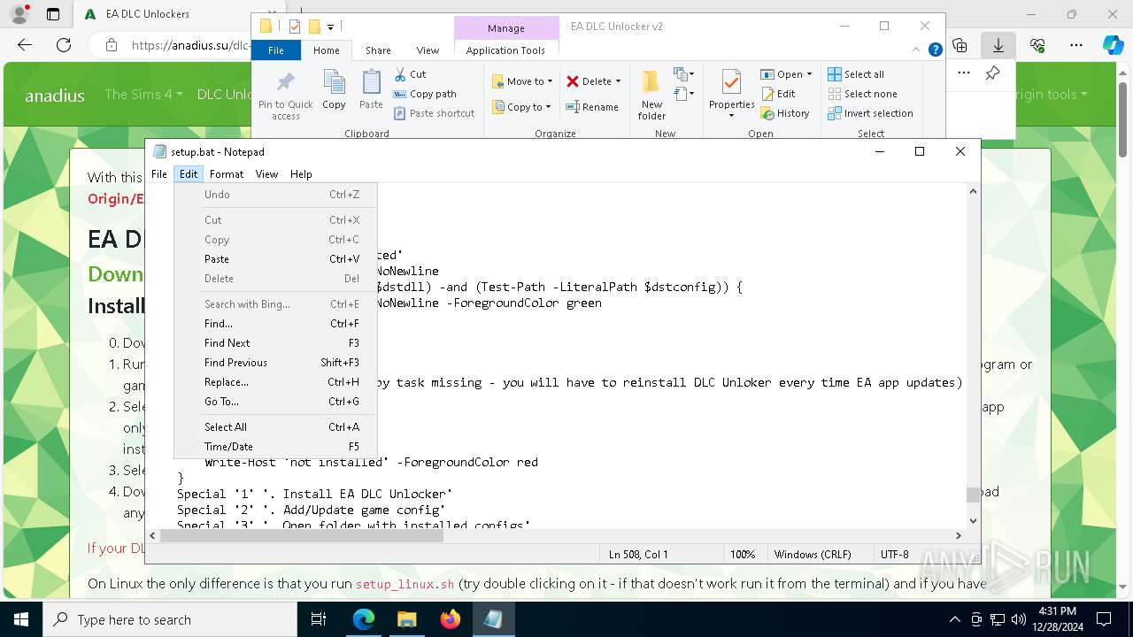Open Edge settings and more menu
This screenshot has height=637, width=1133.
click(1076, 44)
